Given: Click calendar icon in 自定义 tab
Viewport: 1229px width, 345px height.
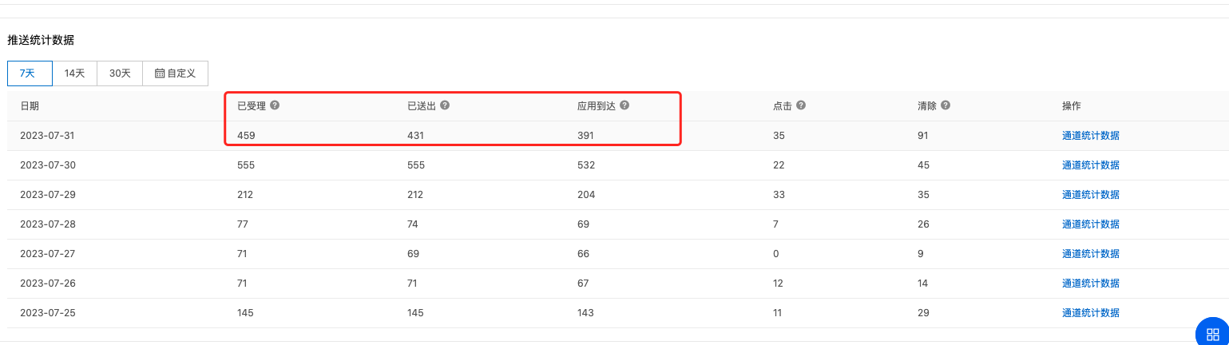Looking at the screenshot, I should (160, 73).
